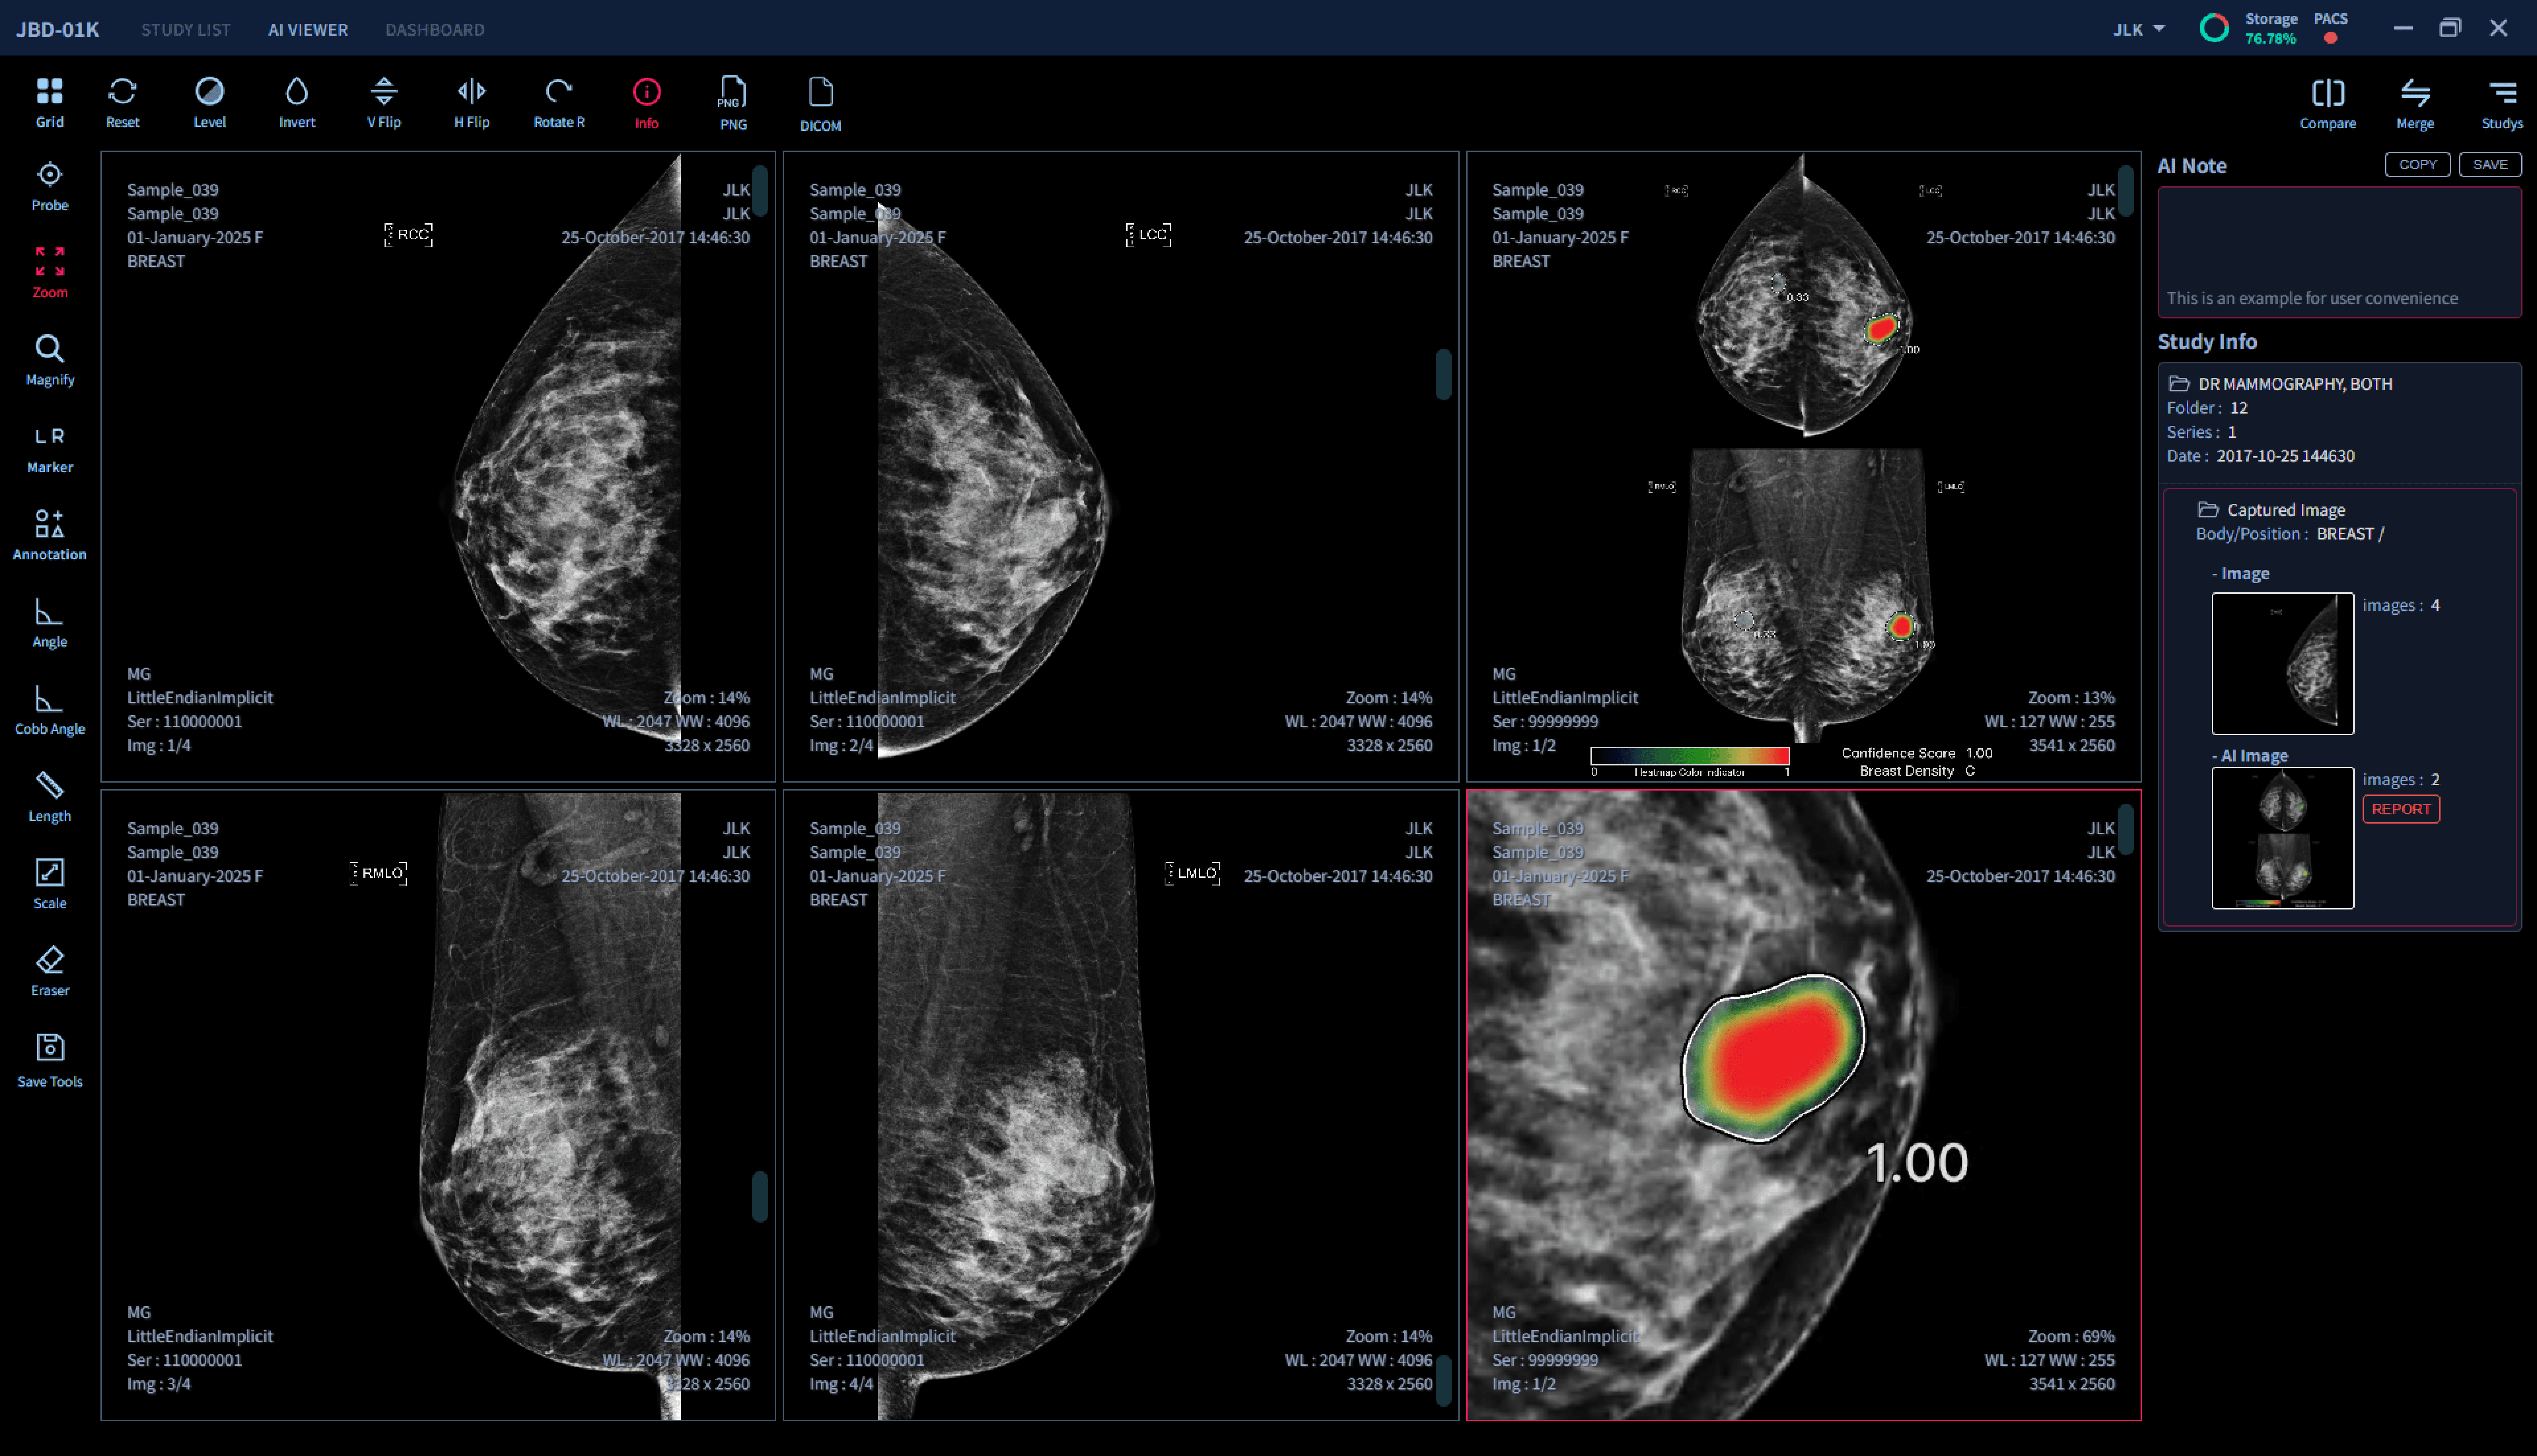Image resolution: width=2537 pixels, height=1456 pixels.
Task: Pick the Length ruler tool
Action: click(49, 796)
